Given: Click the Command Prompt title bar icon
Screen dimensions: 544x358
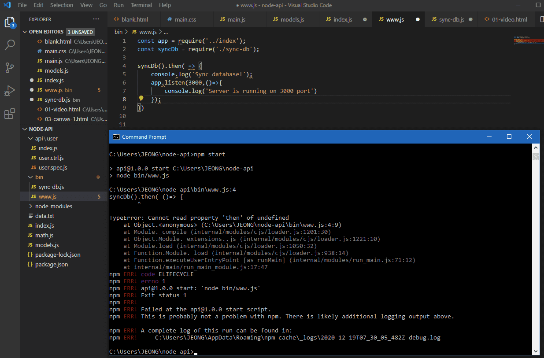Looking at the screenshot, I should [x=116, y=137].
